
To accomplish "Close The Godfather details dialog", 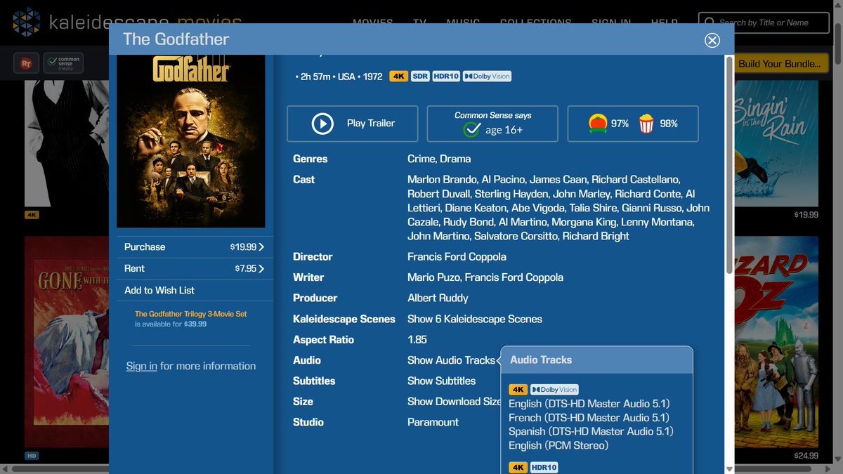I will pyautogui.click(x=712, y=40).
